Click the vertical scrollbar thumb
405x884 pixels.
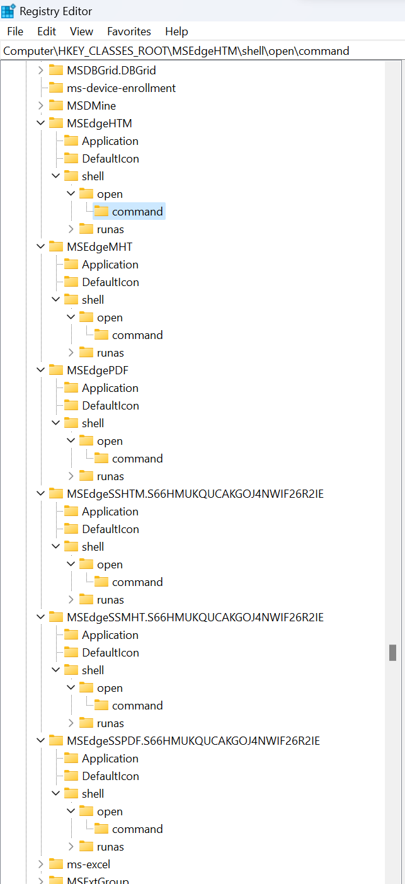coord(392,652)
